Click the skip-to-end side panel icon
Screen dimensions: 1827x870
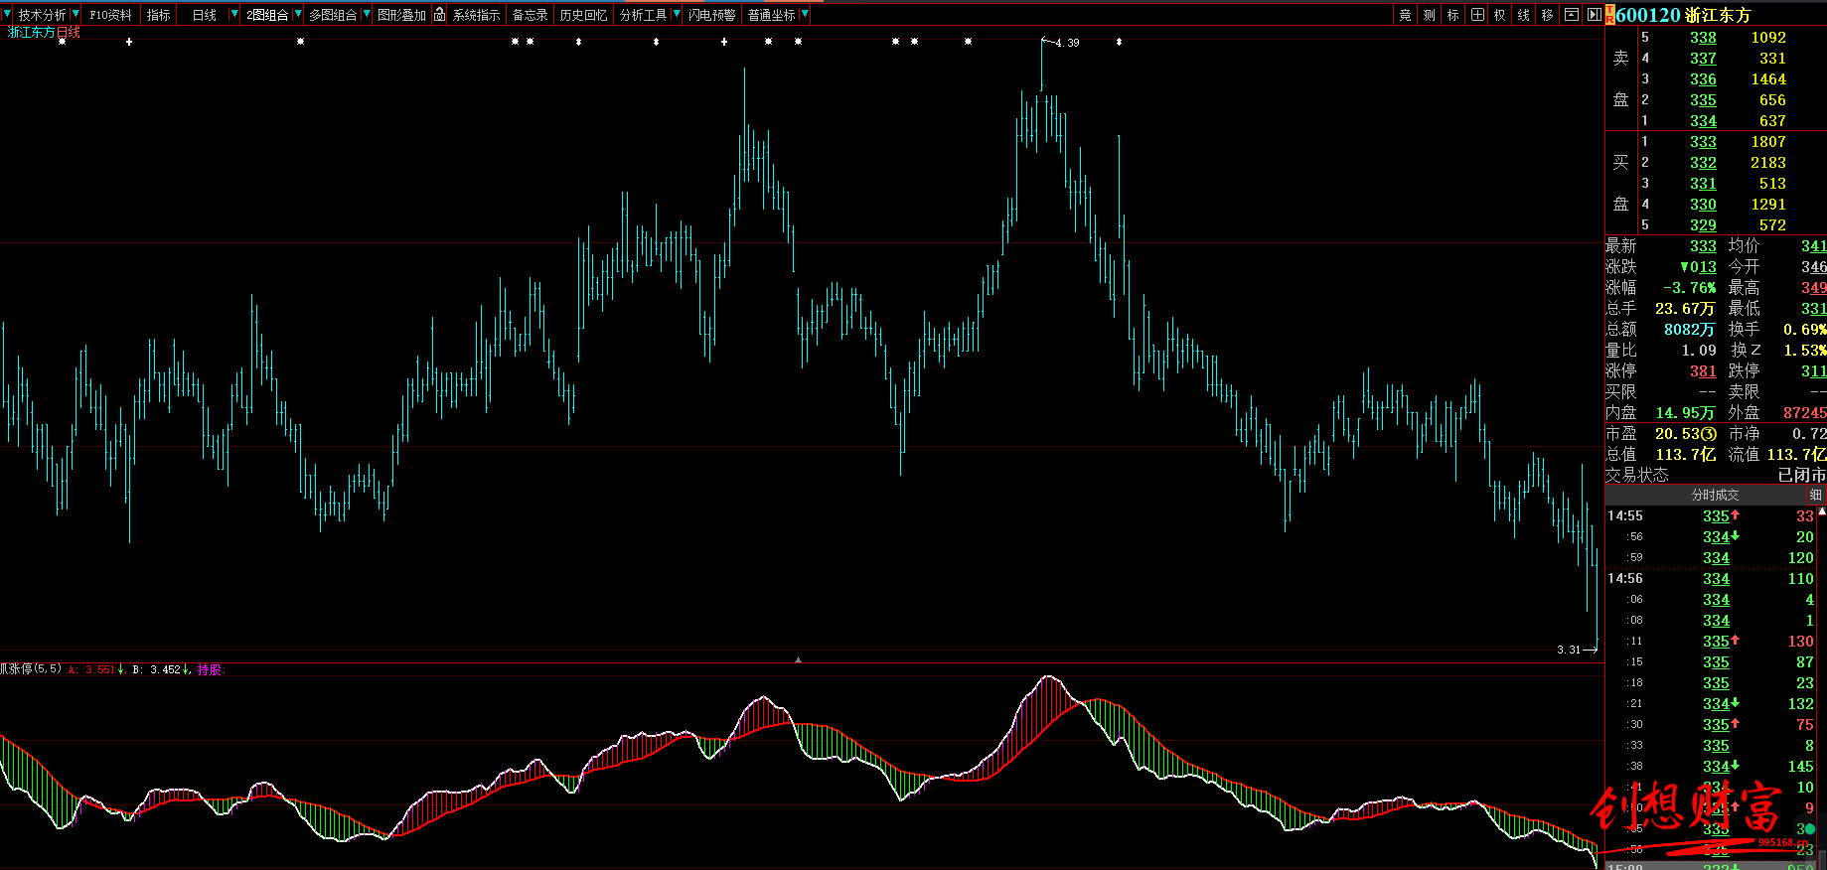(x=1594, y=15)
